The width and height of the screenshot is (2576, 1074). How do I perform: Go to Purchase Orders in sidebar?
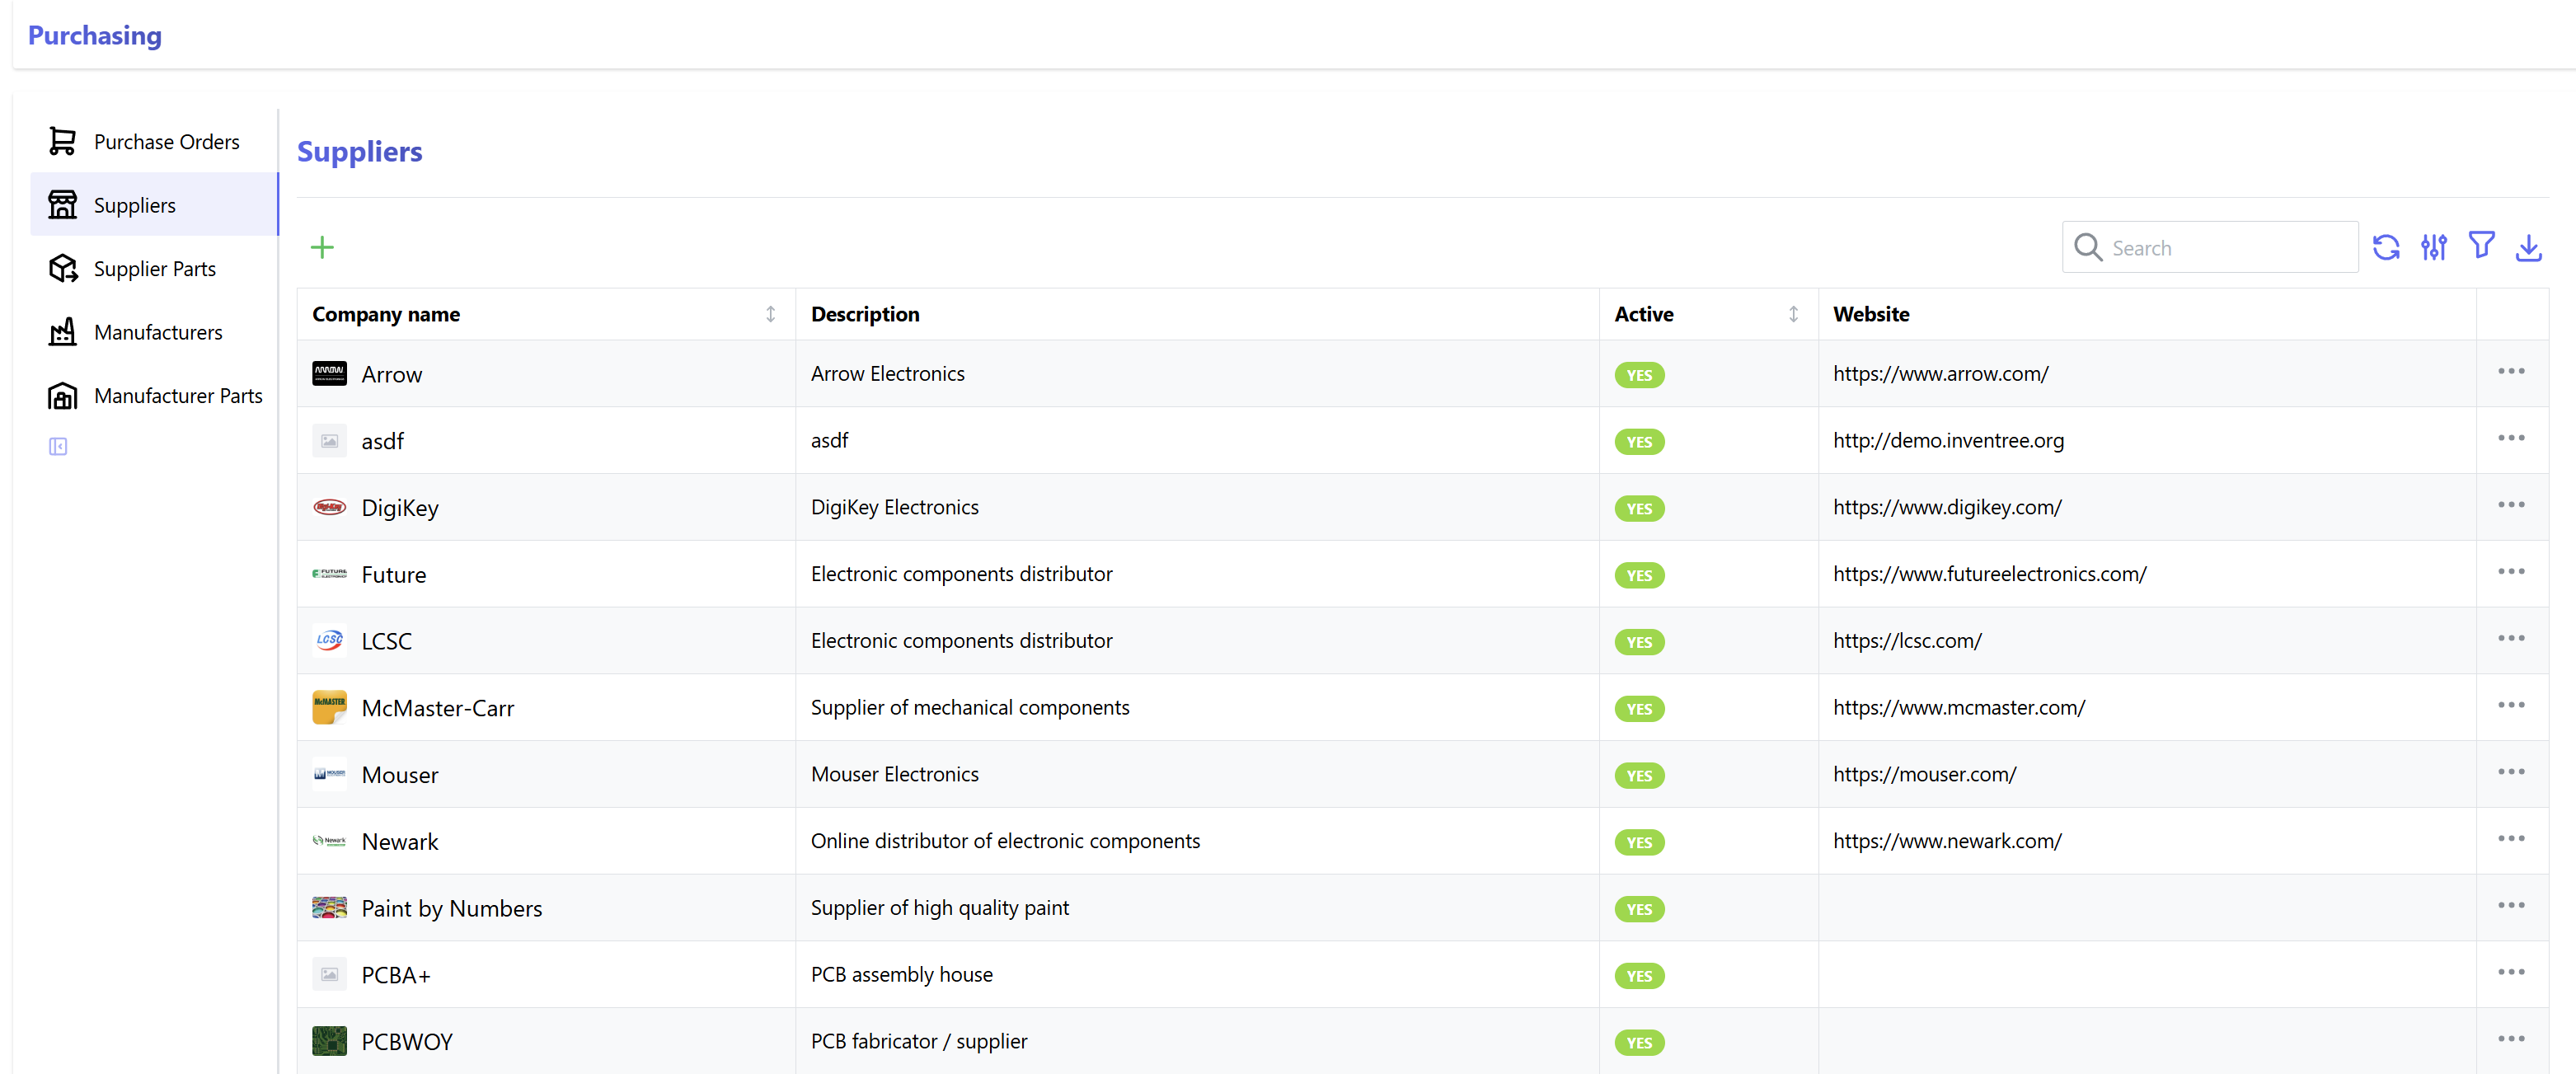coord(166,142)
